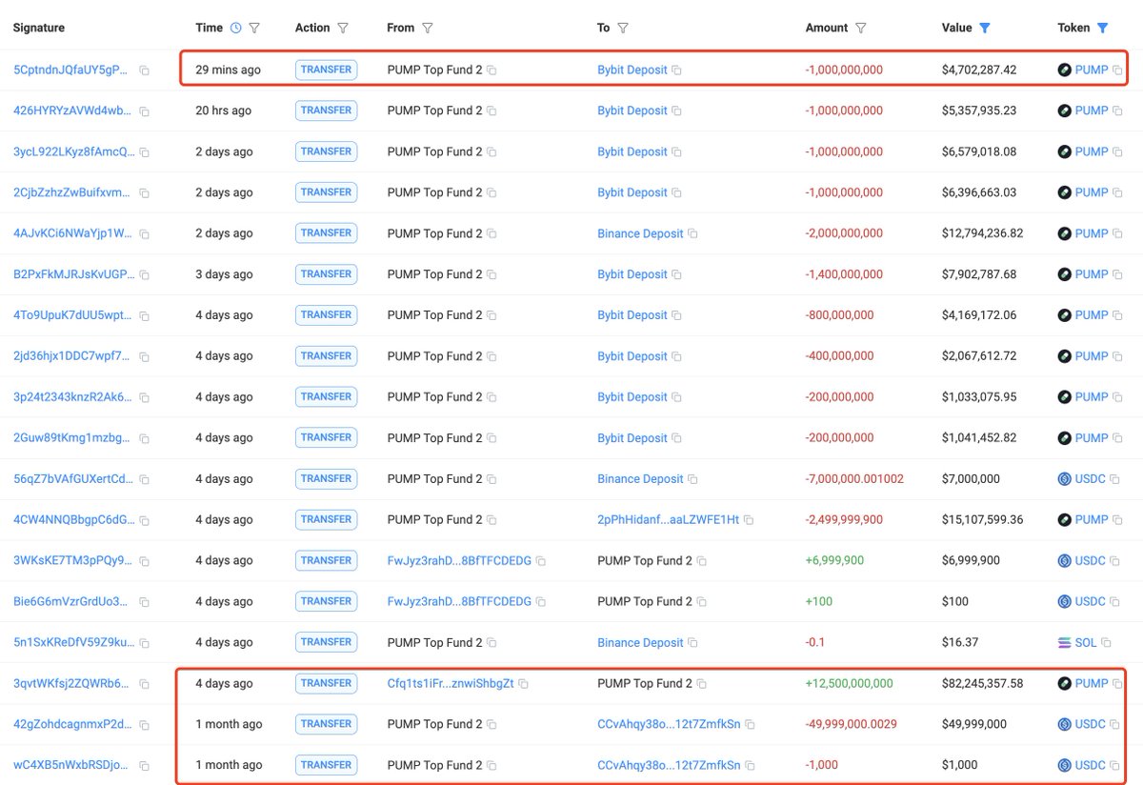Copy PUMP Top Fund 2 in +12,500,000,000 row
The width and height of the screenshot is (1143, 785).
click(x=701, y=684)
